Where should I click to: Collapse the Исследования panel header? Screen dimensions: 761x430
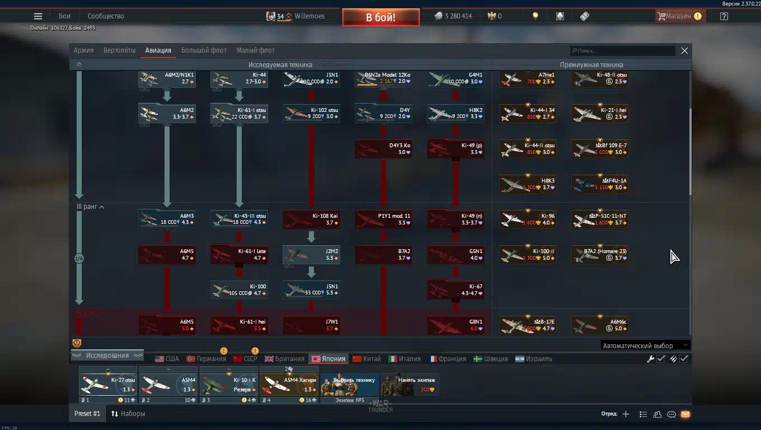(107, 356)
